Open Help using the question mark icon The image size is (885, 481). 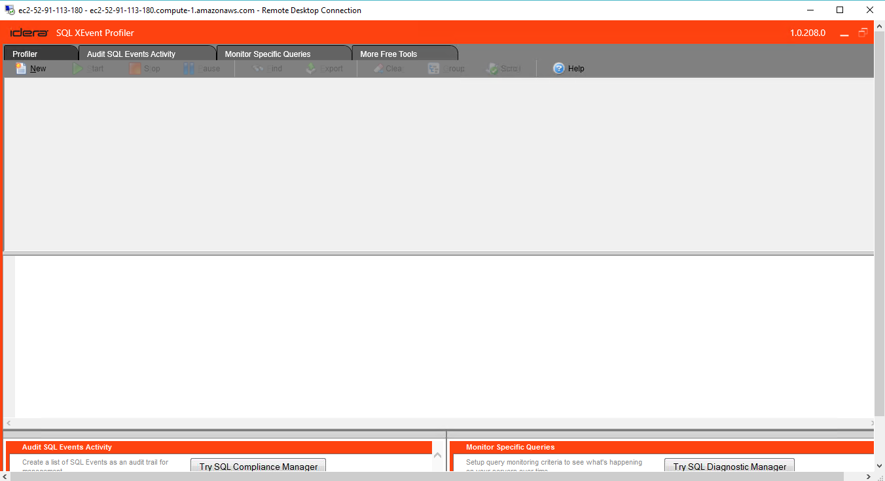tap(558, 69)
